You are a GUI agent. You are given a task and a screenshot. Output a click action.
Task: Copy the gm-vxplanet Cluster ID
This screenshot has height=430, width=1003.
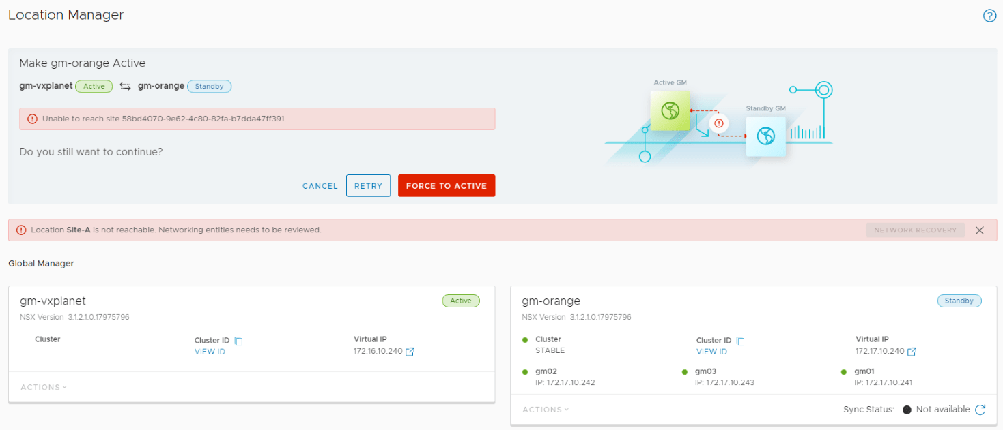tap(238, 341)
